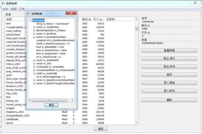Screen dimensions: 202x134
Task: Click the 导出.转存 button
Action: pyautogui.click(x=169, y=67)
